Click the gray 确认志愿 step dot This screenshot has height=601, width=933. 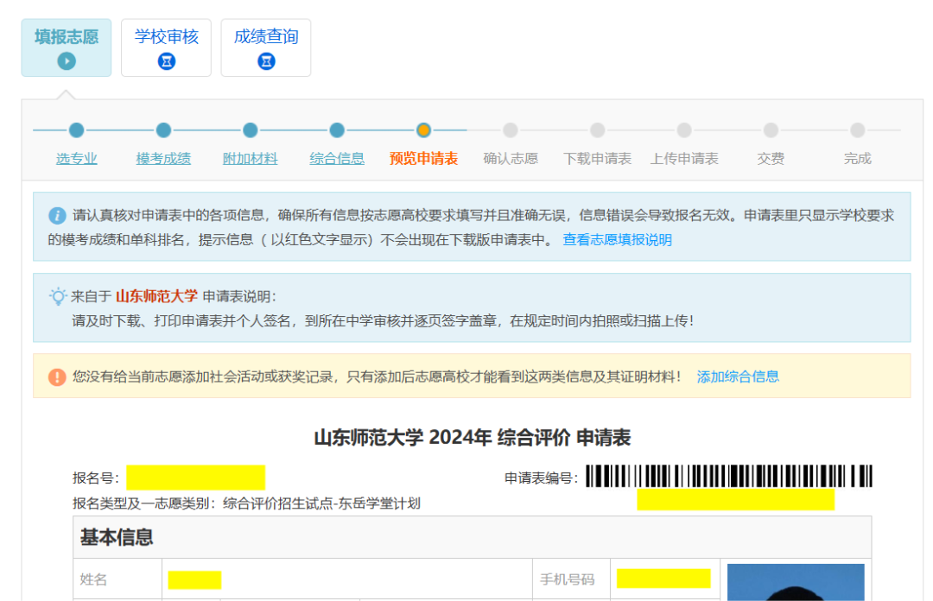[x=511, y=130]
